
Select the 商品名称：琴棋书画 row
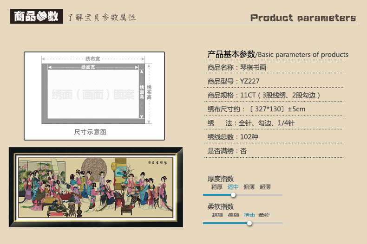click(x=236, y=67)
